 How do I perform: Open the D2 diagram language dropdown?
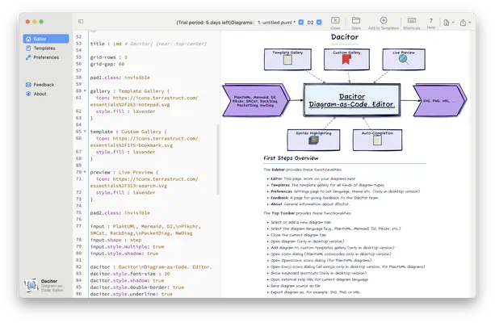(x=314, y=23)
